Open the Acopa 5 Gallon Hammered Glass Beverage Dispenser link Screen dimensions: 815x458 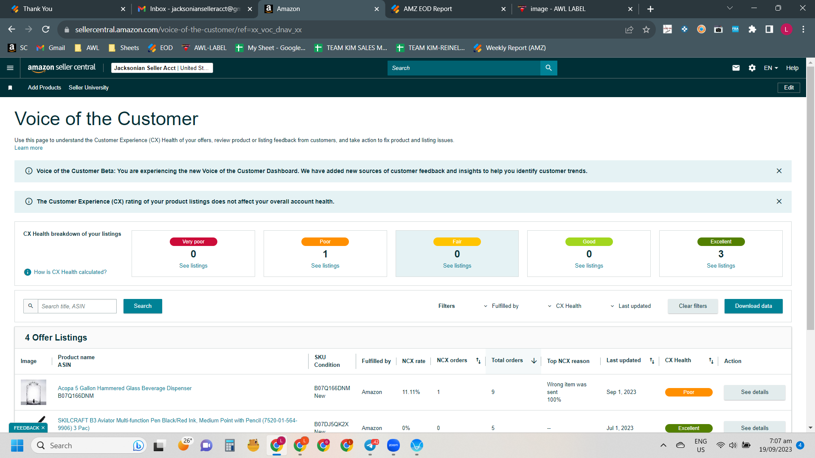coord(125,388)
